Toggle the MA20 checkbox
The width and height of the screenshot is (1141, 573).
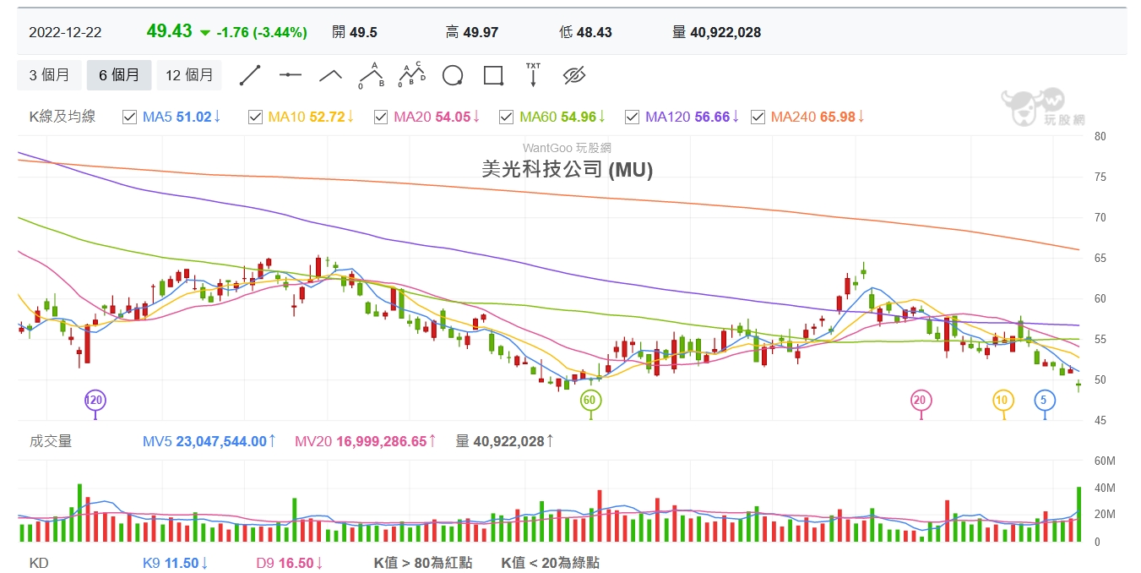pos(381,117)
